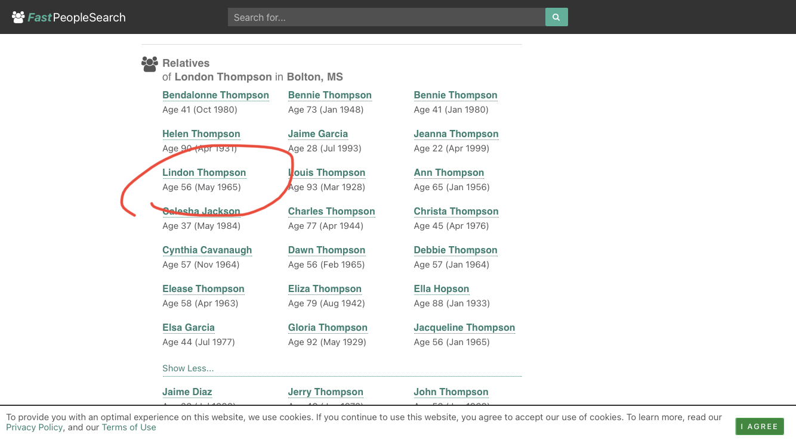
Task: Open Ella Hopson's record
Action: coord(442,289)
